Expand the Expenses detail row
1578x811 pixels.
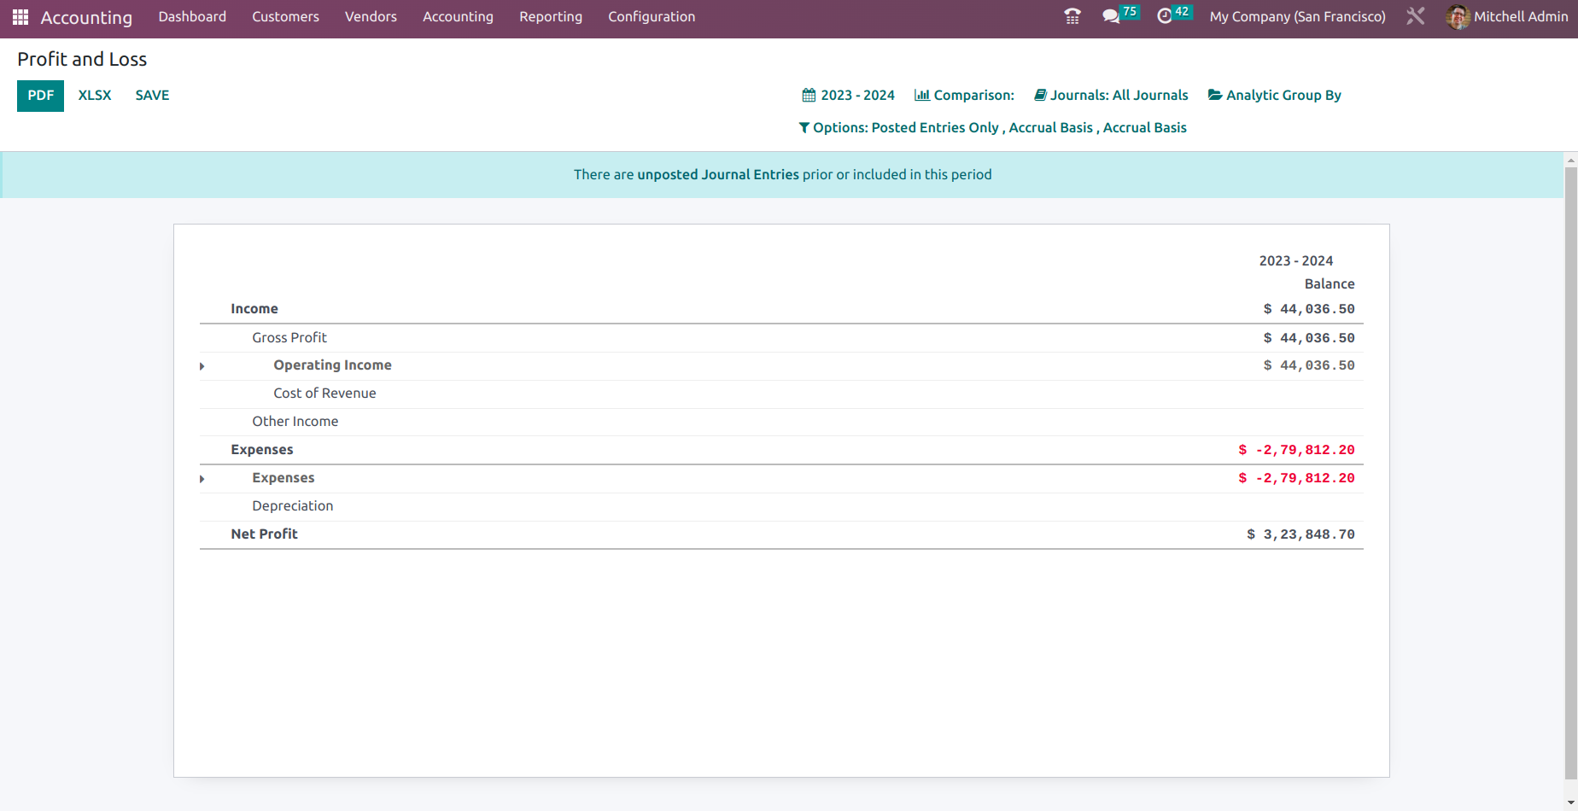pos(202,478)
